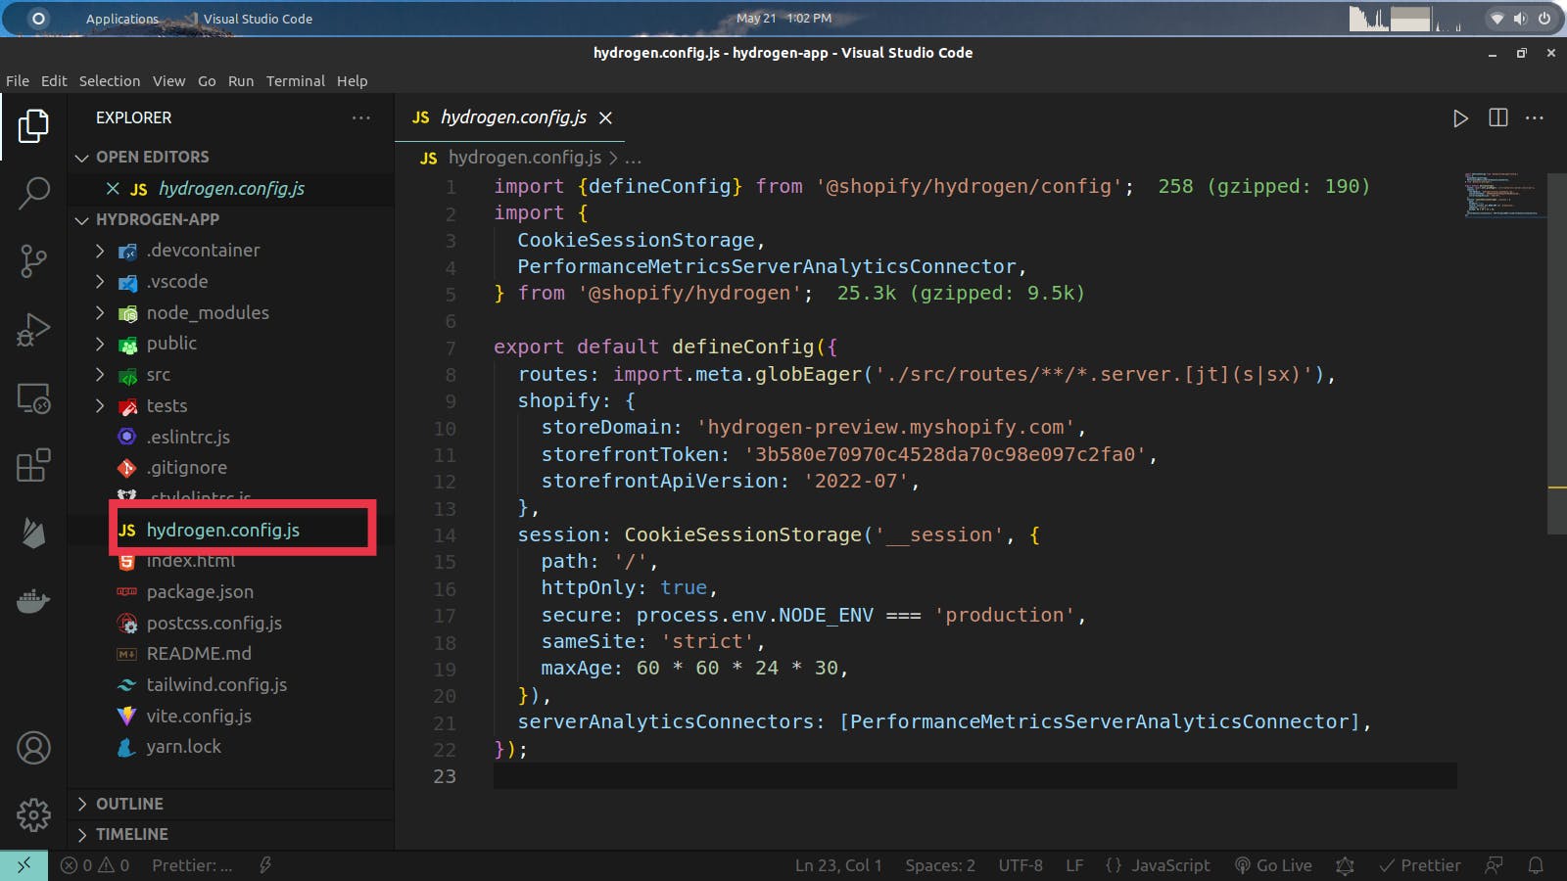Open the Run menu
This screenshot has height=881, width=1567.
[241, 81]
